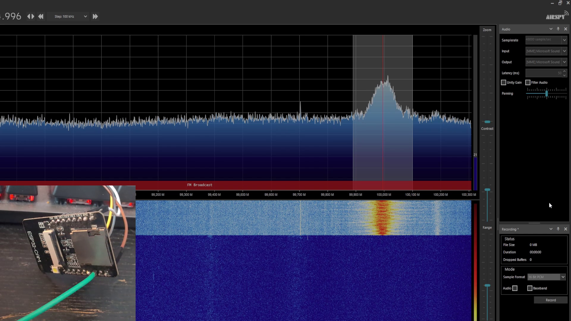Enable the Unity Gain checkbox
The width and height of the screenshot is (571, 321).
pyautogui.click(x=503, y=82)
